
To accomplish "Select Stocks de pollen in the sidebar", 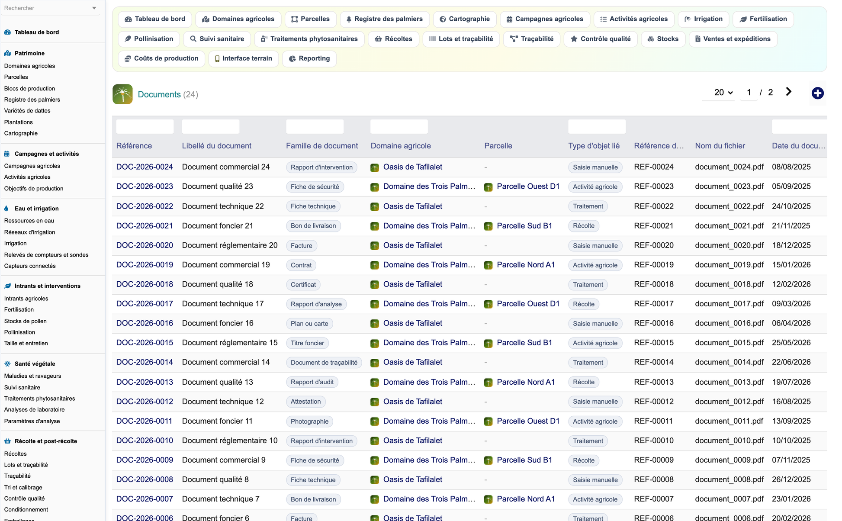I will pos(25,321).
